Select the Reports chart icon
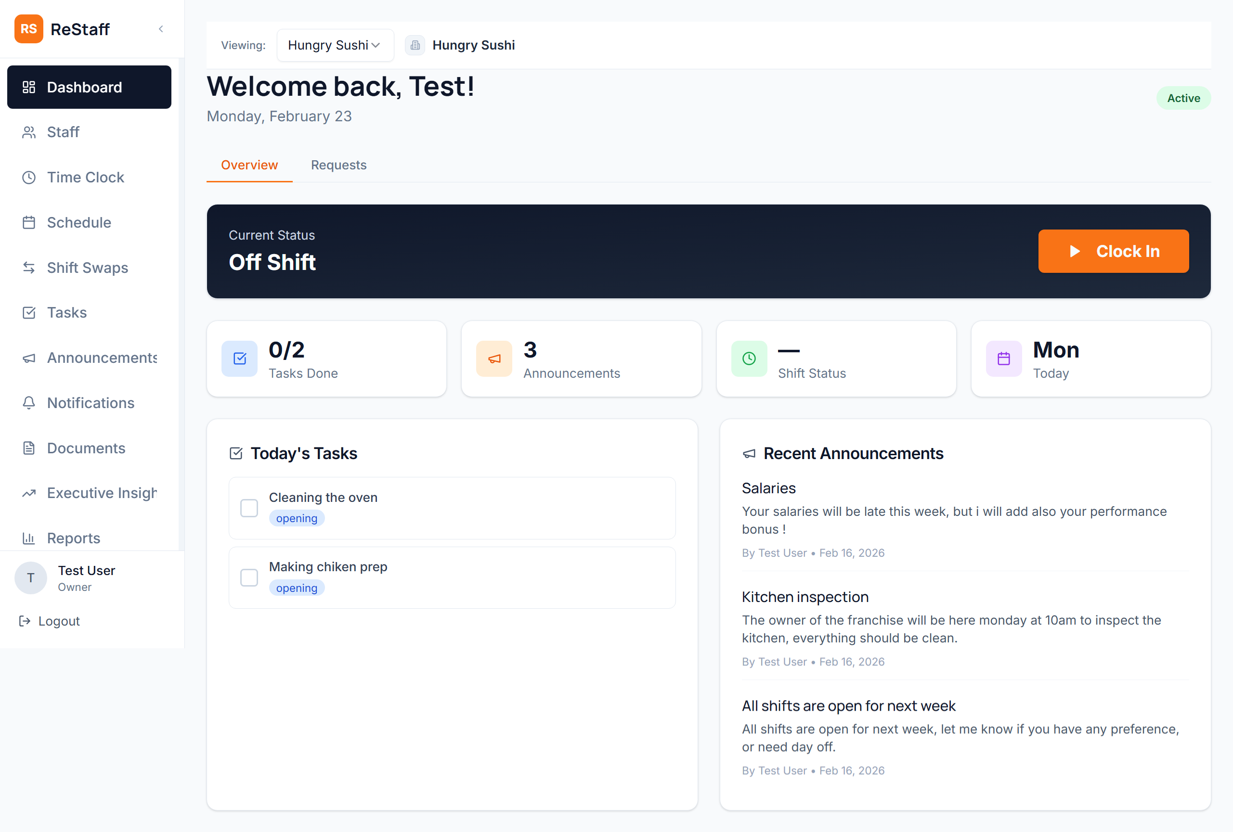 [29, 538]
